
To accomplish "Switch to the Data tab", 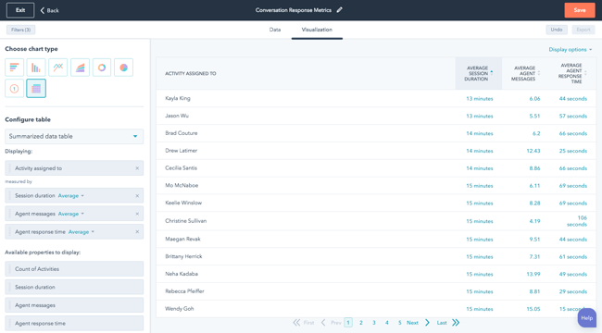I will pos(275,30).
